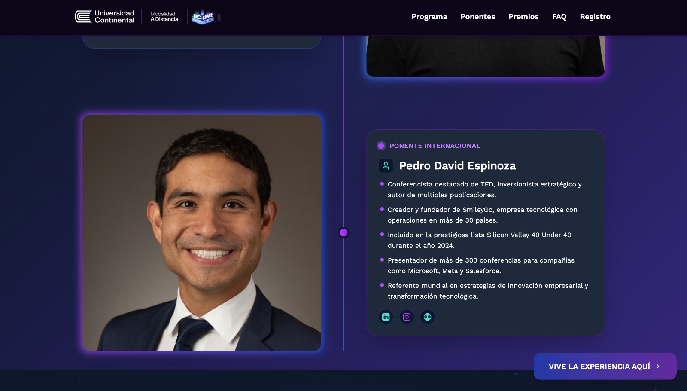This screenshot has height=391, width=687.
Task: Open the FAQ navigation link
Action: 559,17
